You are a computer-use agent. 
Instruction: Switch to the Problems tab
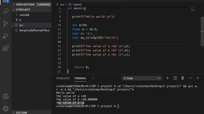click(x=63, y=78)
